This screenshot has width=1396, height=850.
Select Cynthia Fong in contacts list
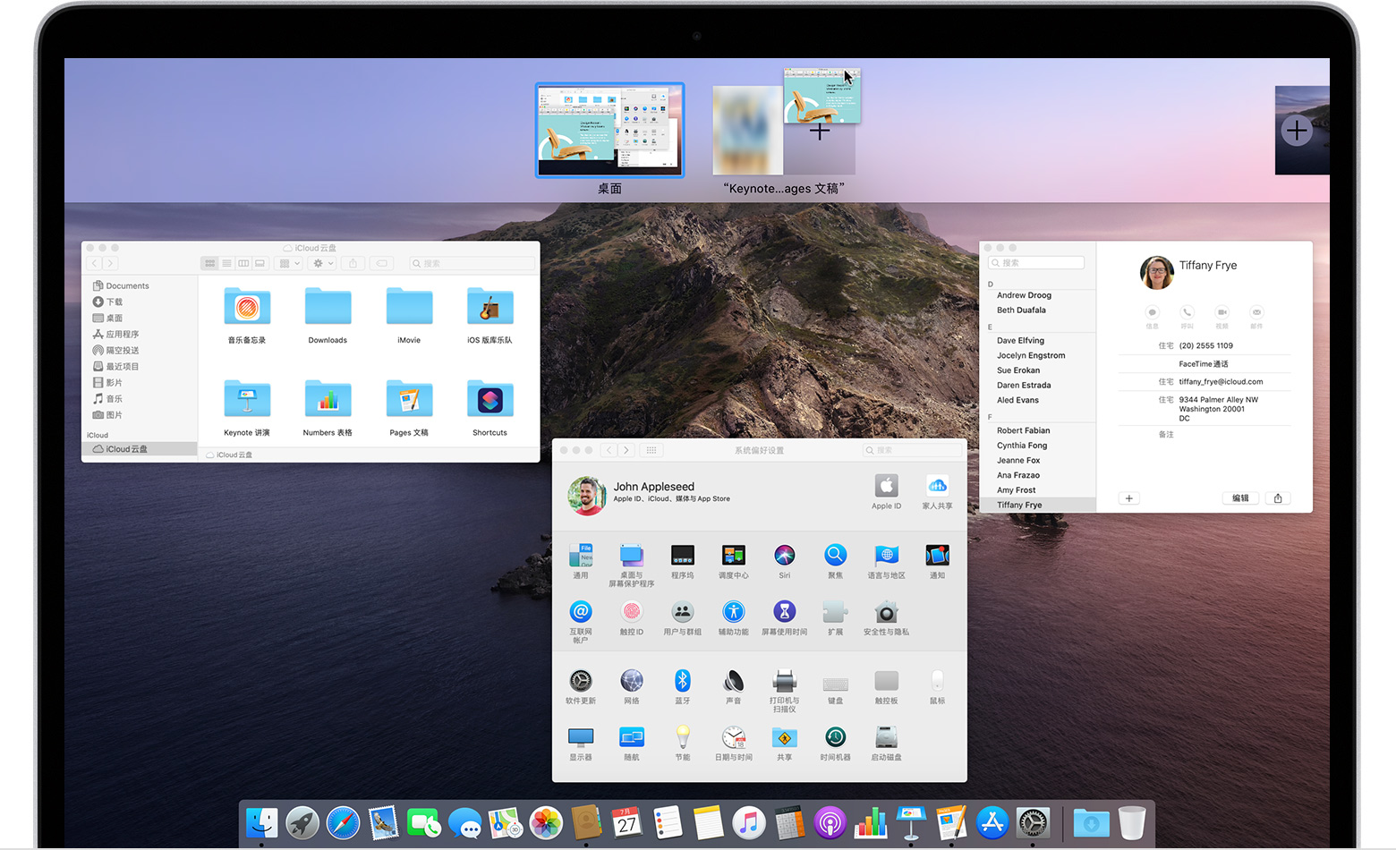click(x=1022, y=446)
